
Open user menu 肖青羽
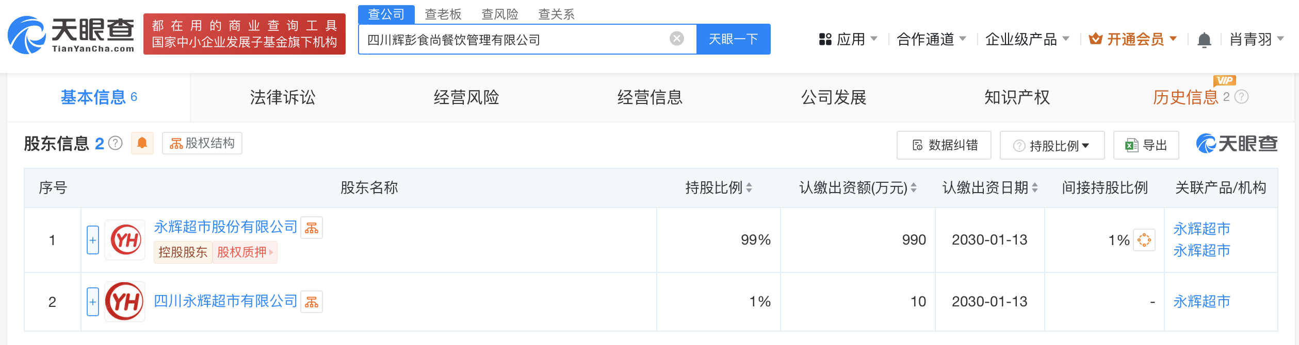1257,39
